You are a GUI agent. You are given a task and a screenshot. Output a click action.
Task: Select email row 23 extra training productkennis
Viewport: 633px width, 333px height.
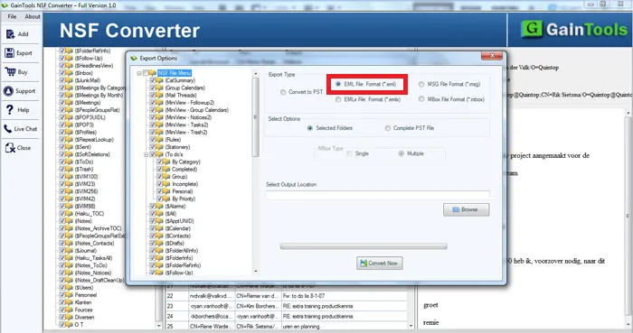pyautogui.click(x=287, y=306)
